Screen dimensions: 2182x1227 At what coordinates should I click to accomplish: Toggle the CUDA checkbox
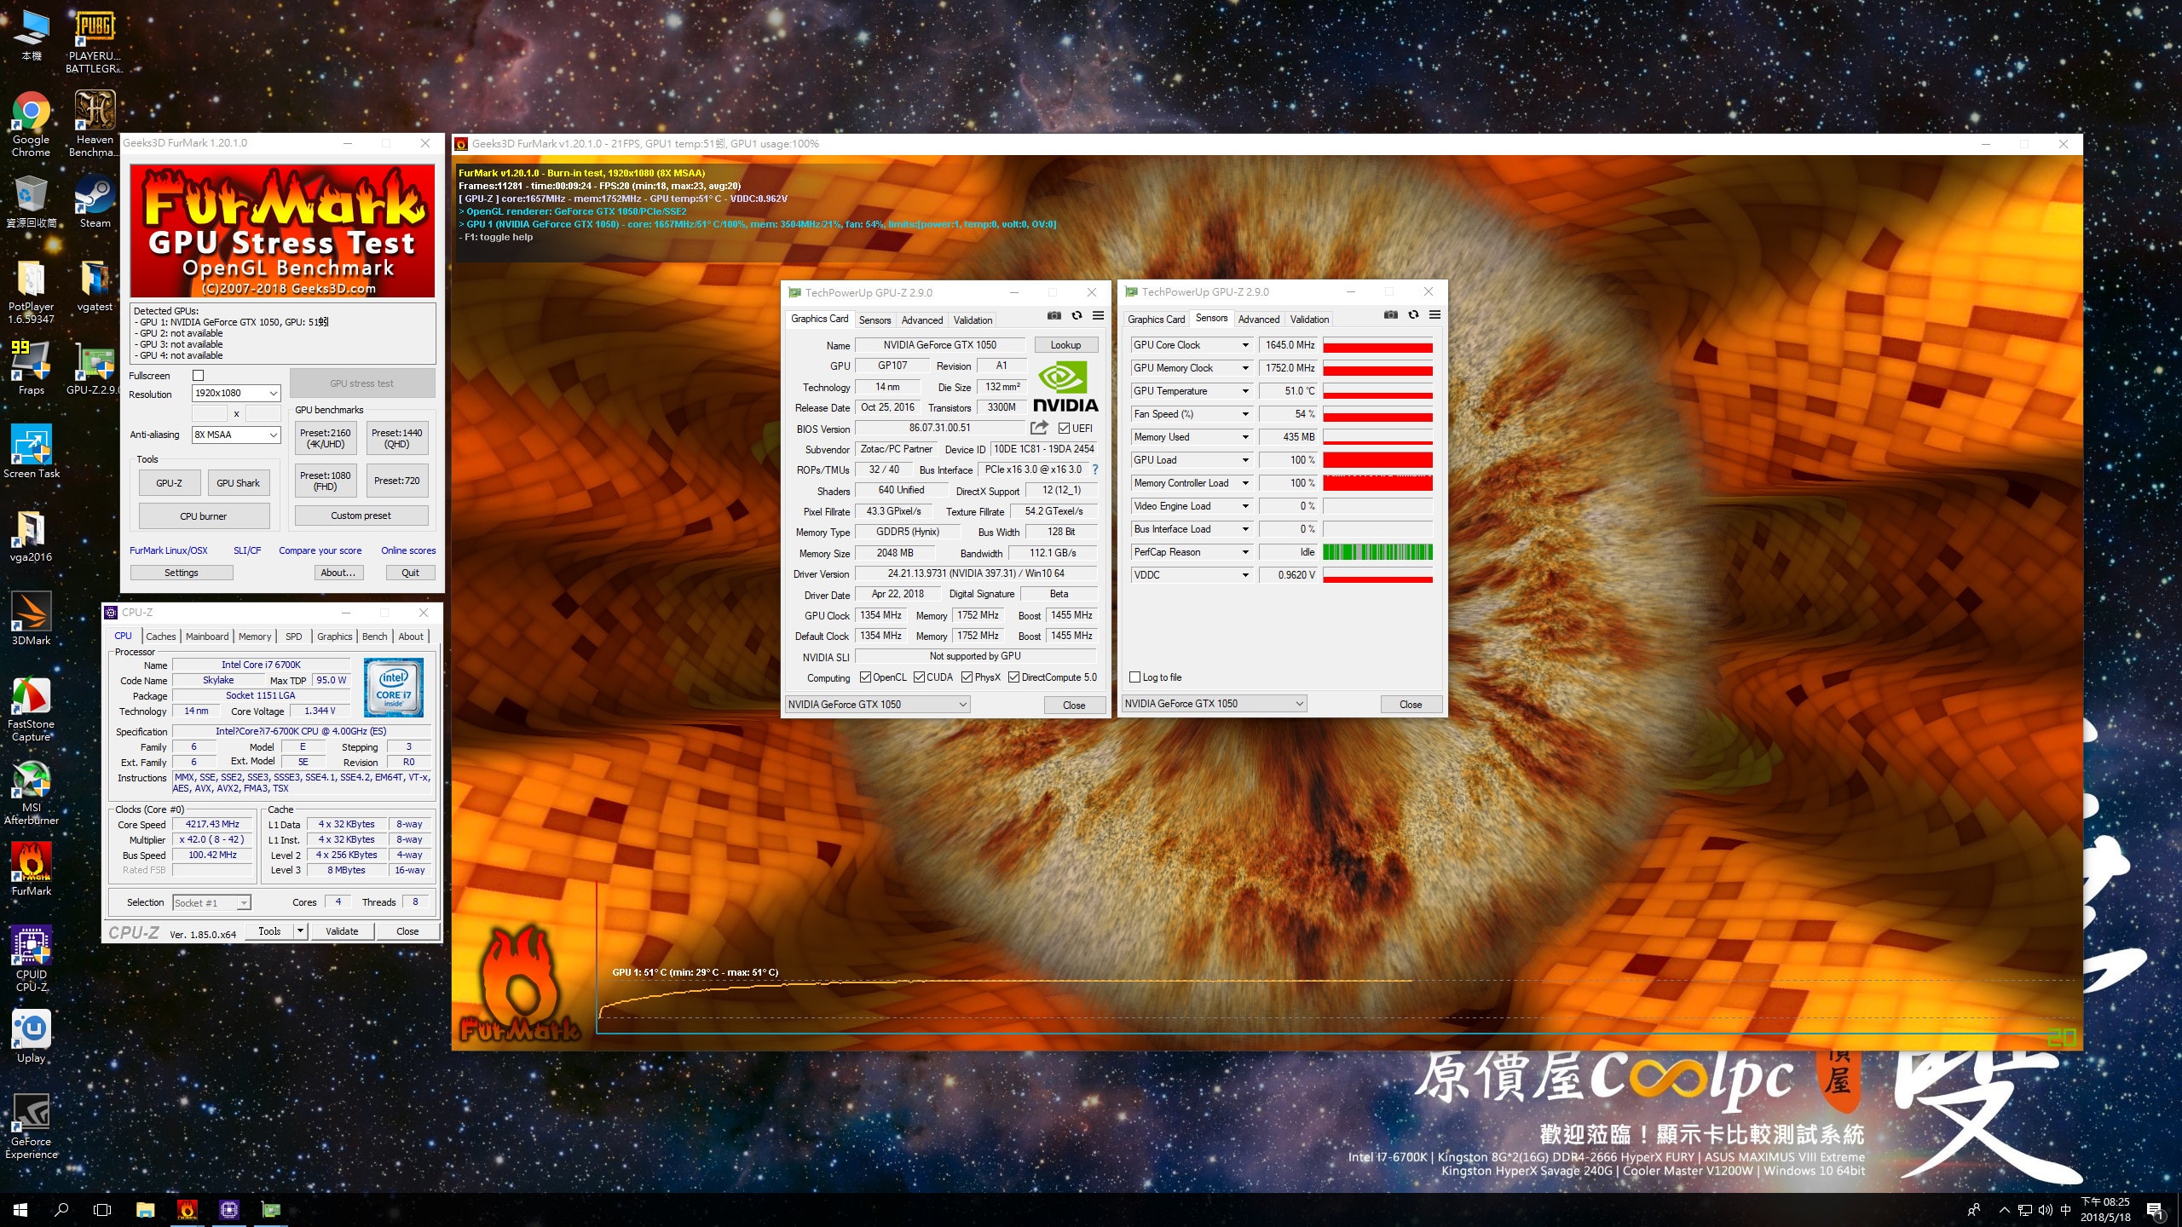coord(919,677)
